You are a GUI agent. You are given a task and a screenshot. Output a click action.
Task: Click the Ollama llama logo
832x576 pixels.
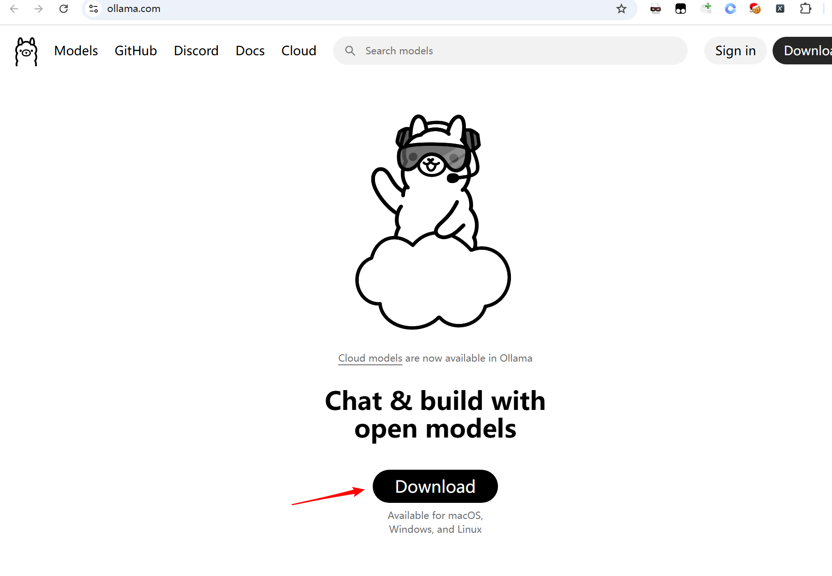coord(26,51)
